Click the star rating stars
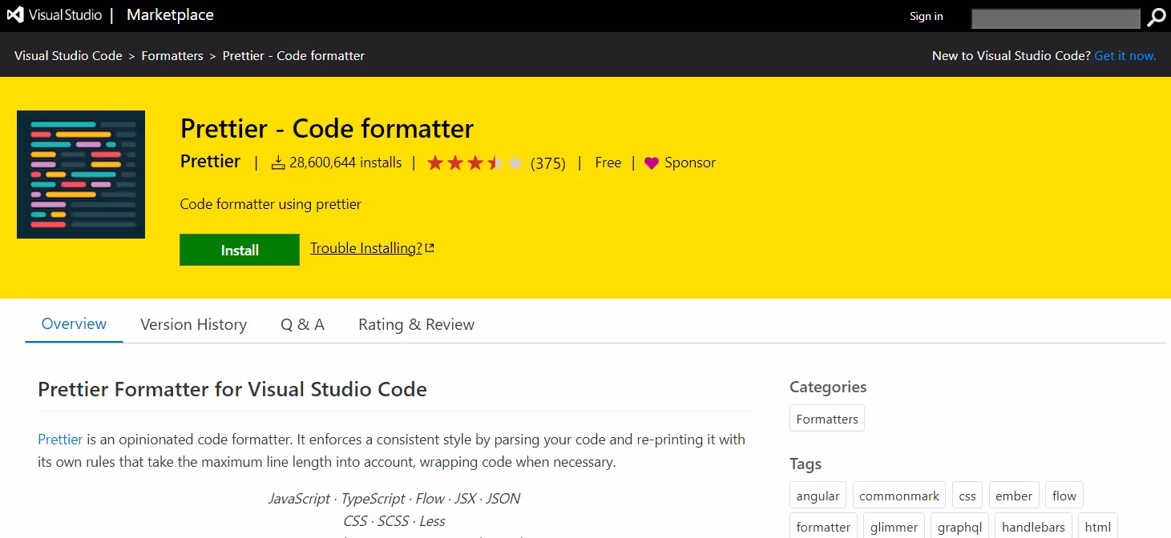Screen dimensions: 1171x538 coord(475,163)
